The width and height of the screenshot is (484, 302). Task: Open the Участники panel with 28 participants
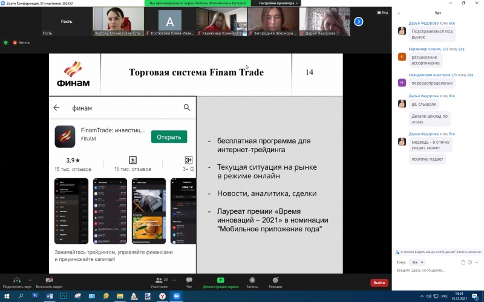pyautogui.click(x=159, y=282)
